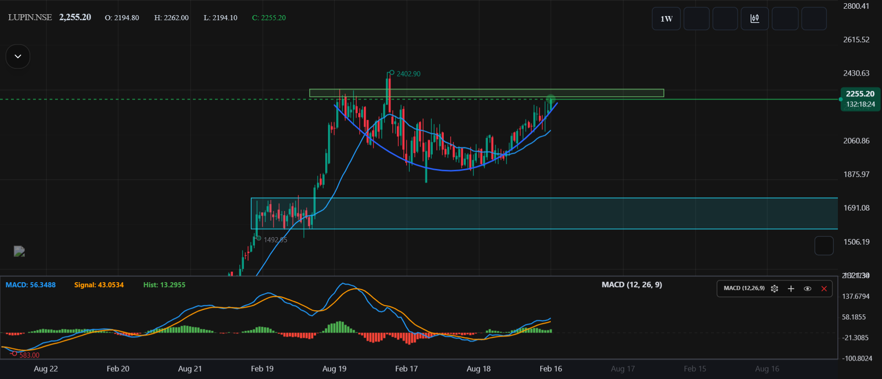
Task: Open MACD indicator settings gear
Action: click(775, 289)
